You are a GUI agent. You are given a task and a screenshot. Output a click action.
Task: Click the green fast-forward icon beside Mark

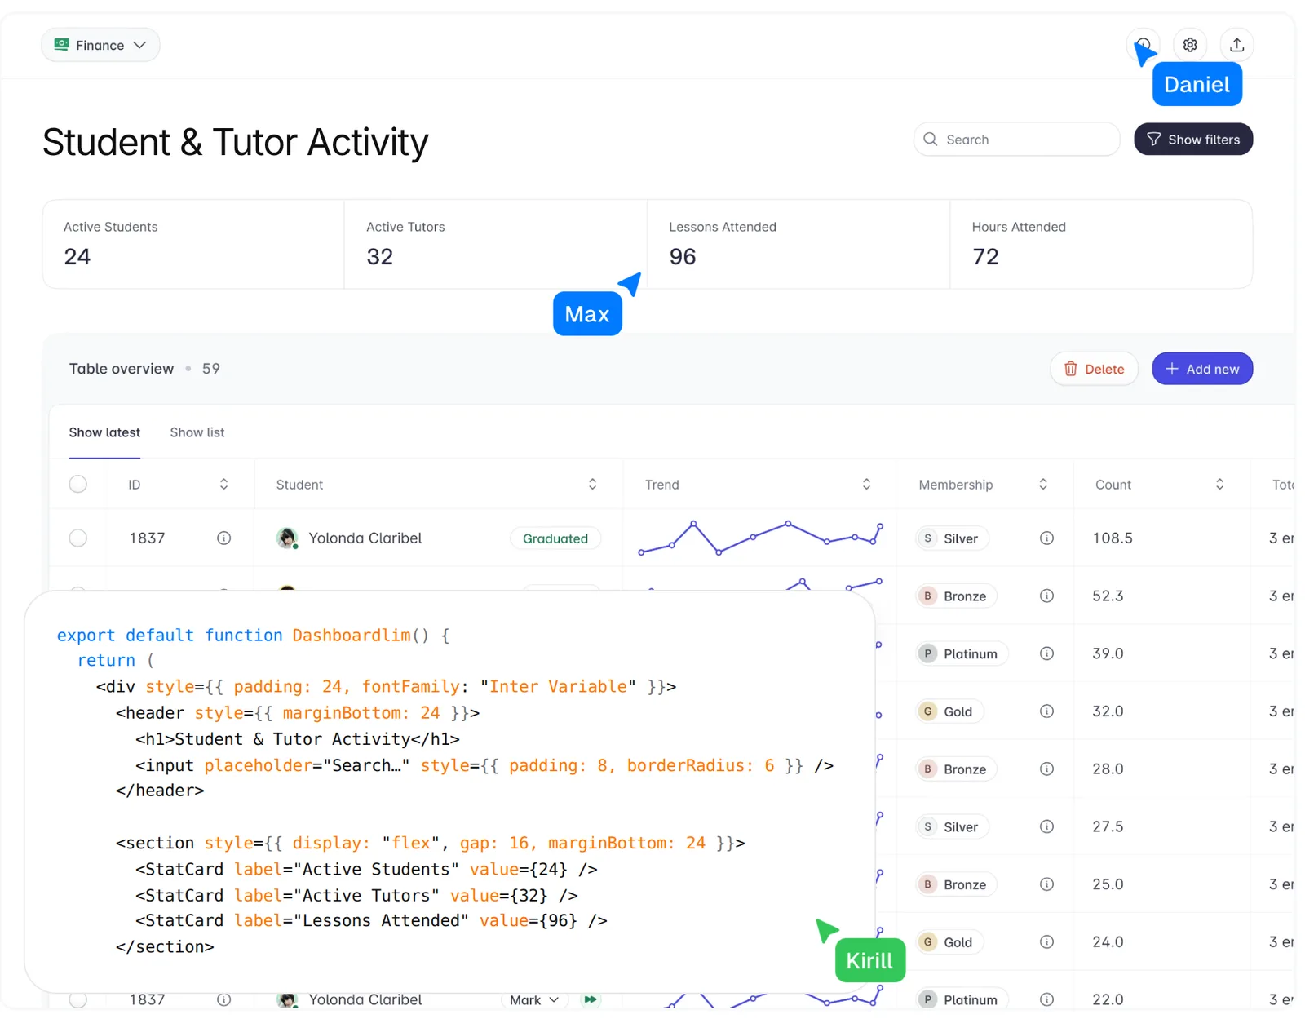click(x=591, y=999)
